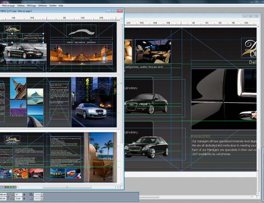This screenshot has height=203, width=264.
Task: Click the corner radius field showing 0 mm
Action: pos(18,199)
